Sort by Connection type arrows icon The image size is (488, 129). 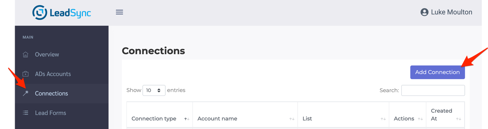click(187, 119)
